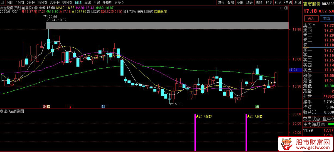Select the 日线 daily period

[x=78, y=2]
